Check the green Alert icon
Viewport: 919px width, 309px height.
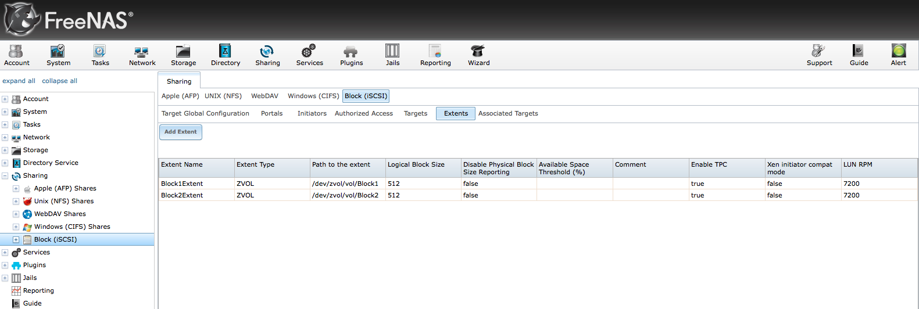click(x=899, y=51)
